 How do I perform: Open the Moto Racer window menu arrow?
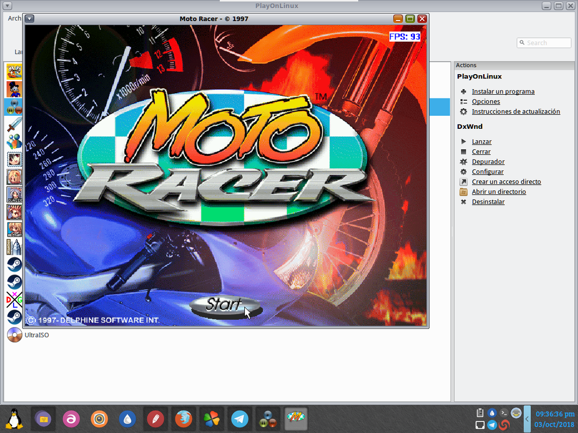(29, 19)
